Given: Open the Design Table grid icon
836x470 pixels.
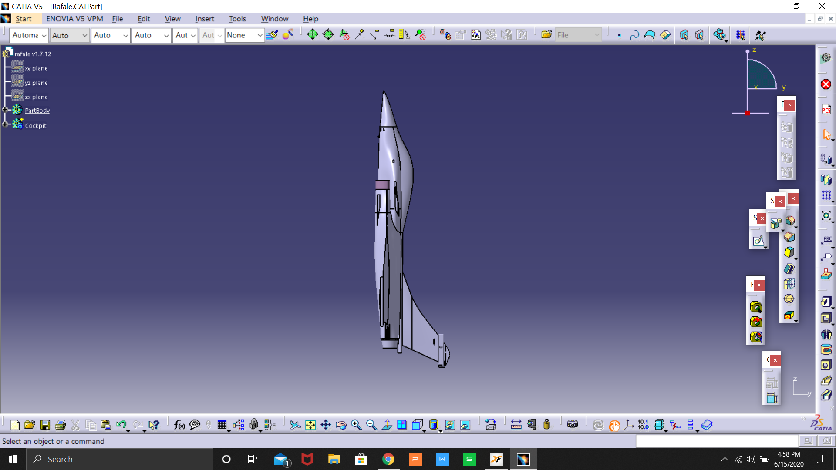Looking at the screenshot, I should pyautogui.click(x=222, y=425).
